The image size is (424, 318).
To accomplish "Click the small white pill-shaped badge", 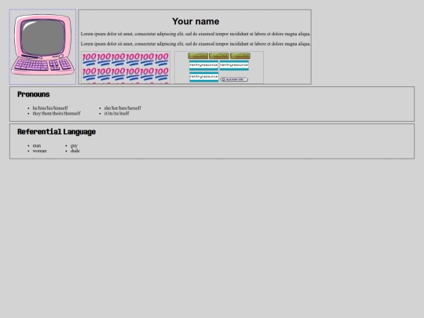I will (234, 79).
